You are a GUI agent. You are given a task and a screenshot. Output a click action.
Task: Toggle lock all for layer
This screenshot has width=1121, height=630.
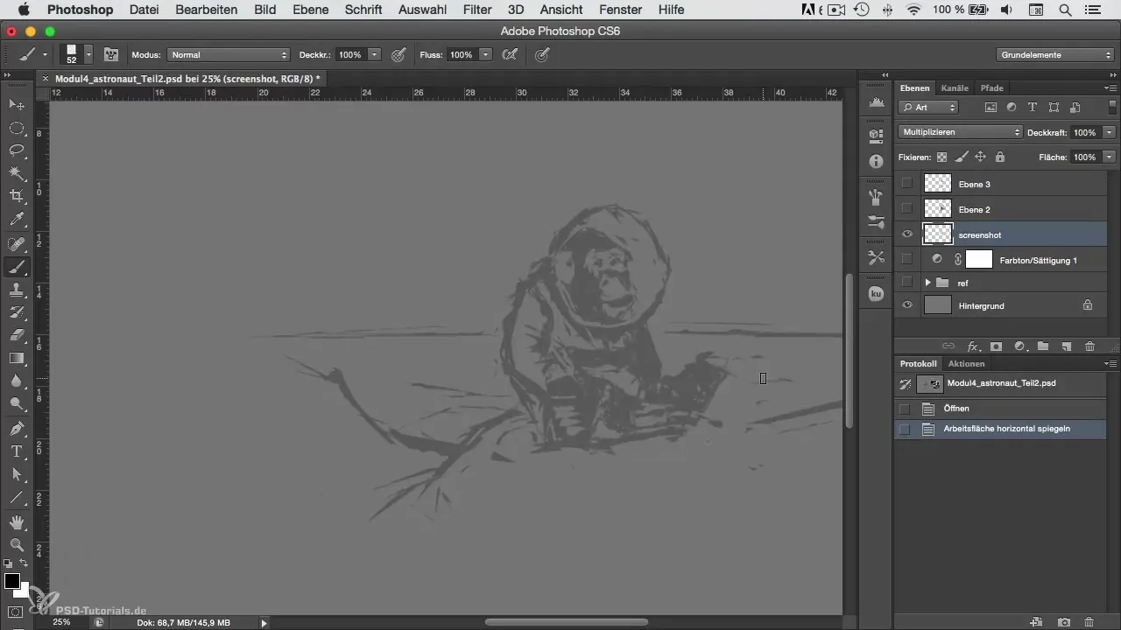click(x=999, y=157)
